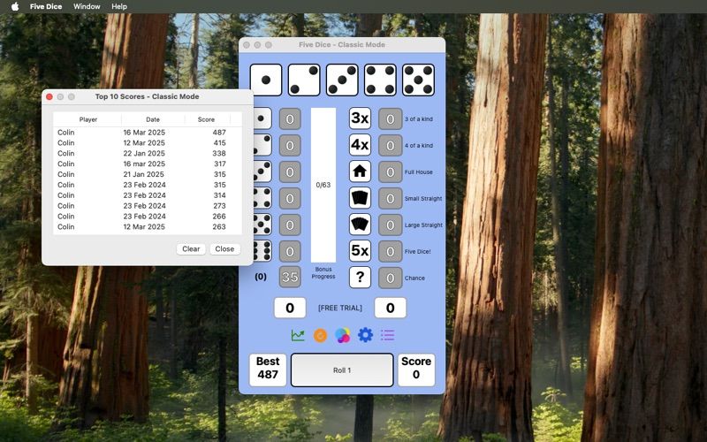Screen dimensions: 707x442
Task: Click the lower section total box
Action: 390,308
